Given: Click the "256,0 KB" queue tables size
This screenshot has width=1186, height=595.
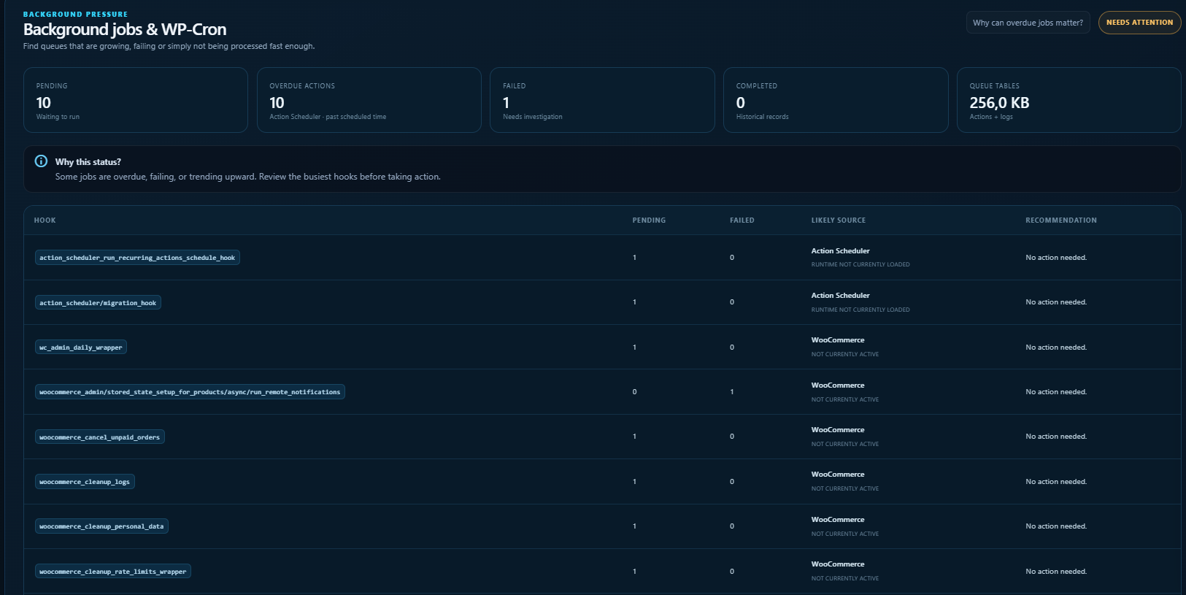Looking at the screenshot, I should [x=999, y=103].
